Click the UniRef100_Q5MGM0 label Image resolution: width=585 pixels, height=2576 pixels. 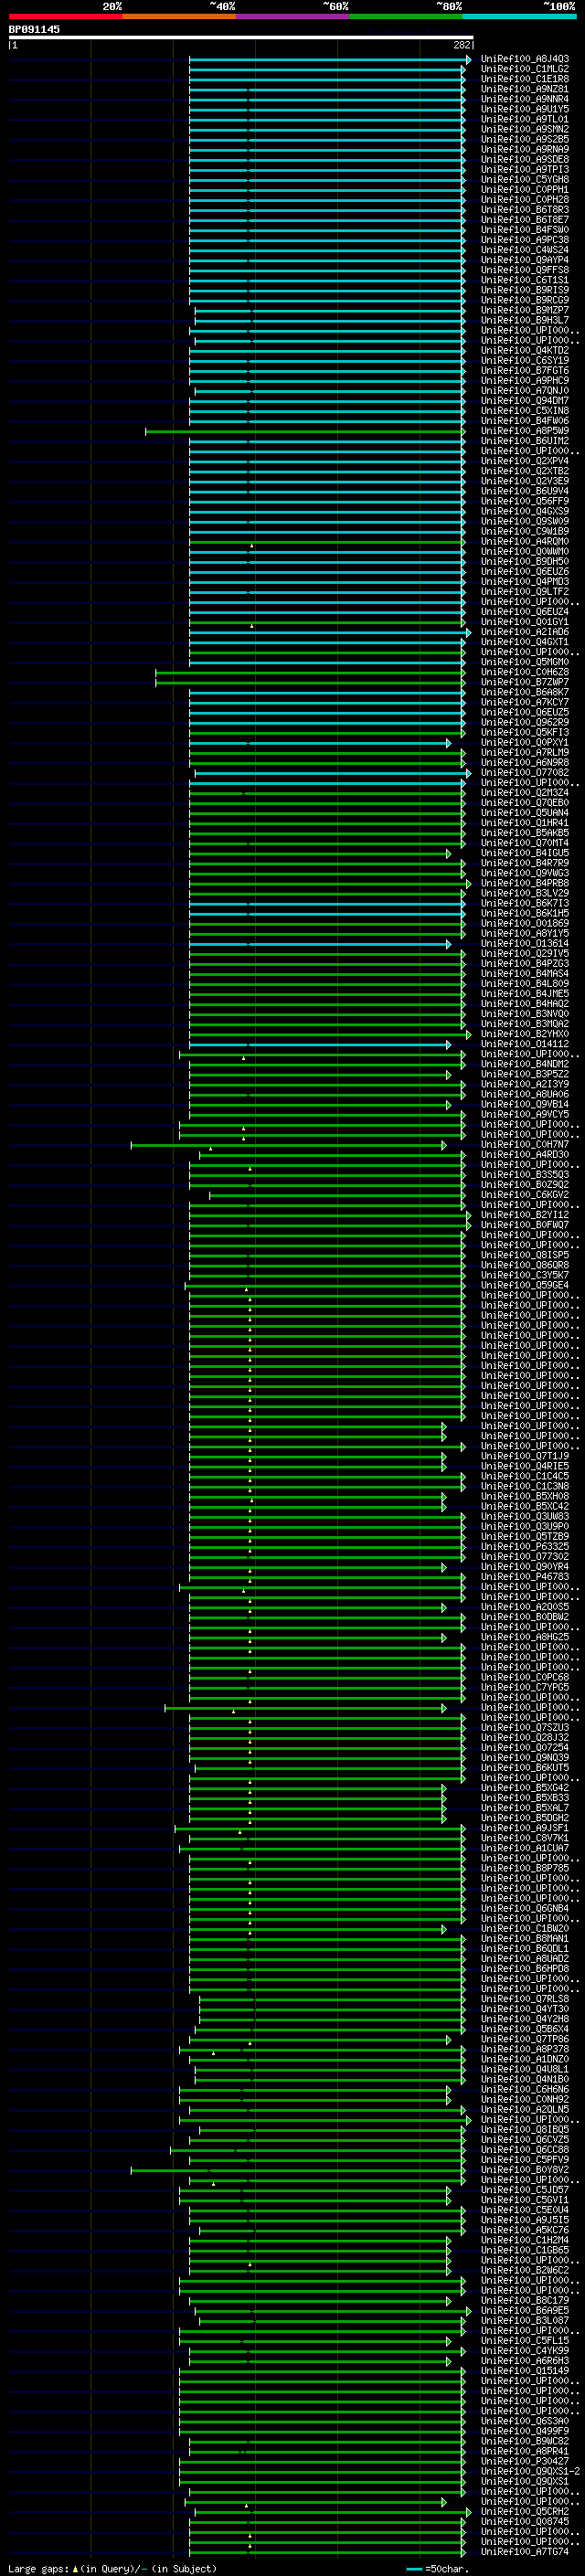click(525, 662)
